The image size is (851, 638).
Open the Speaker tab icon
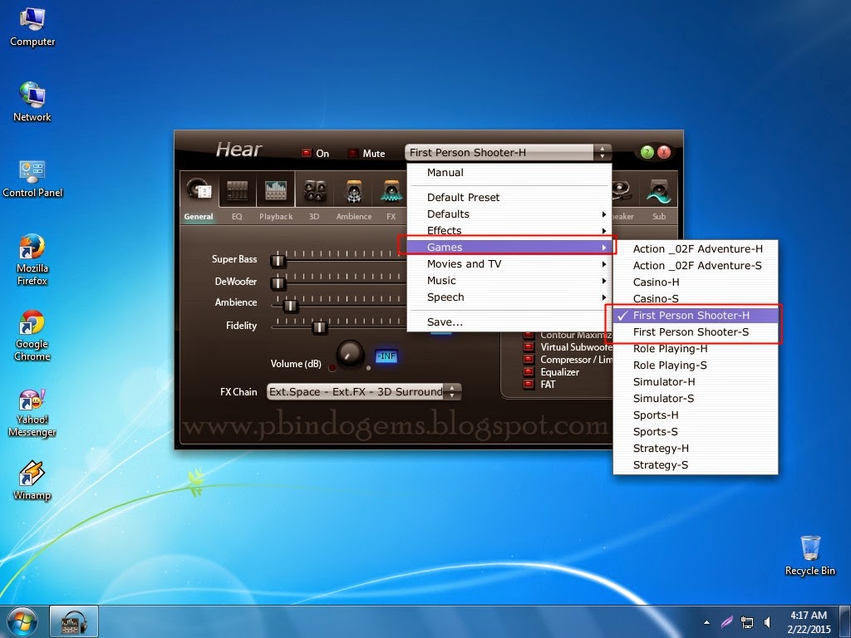pos(622,191)
